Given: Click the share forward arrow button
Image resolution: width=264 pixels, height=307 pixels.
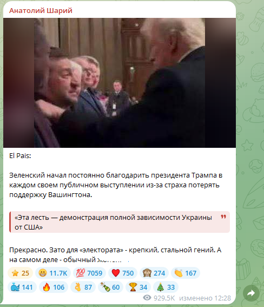Looking at the screenshot, I should [x=251, y=293].
